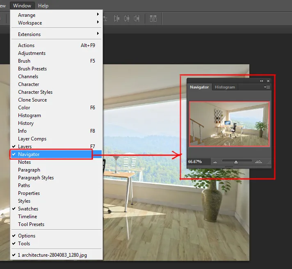Select the Navigator tab

199,87
